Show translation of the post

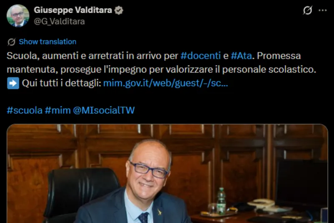[x=48, y=42]
